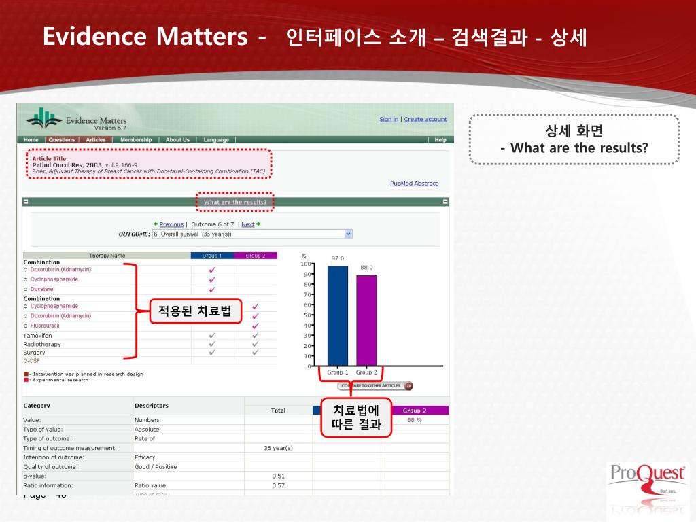Image resolution: width=696 pixels, height=522 pixels.
Task: Click the G-CSF therapy link
Action: pos(31,360)
